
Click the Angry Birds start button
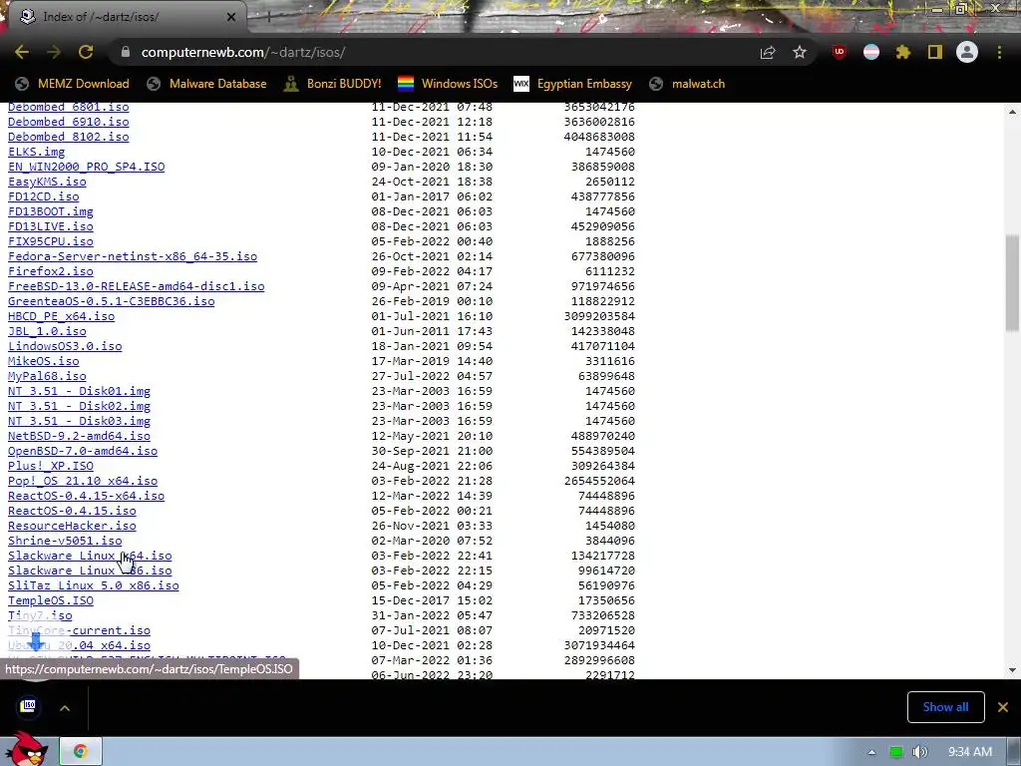pos(26,749)
